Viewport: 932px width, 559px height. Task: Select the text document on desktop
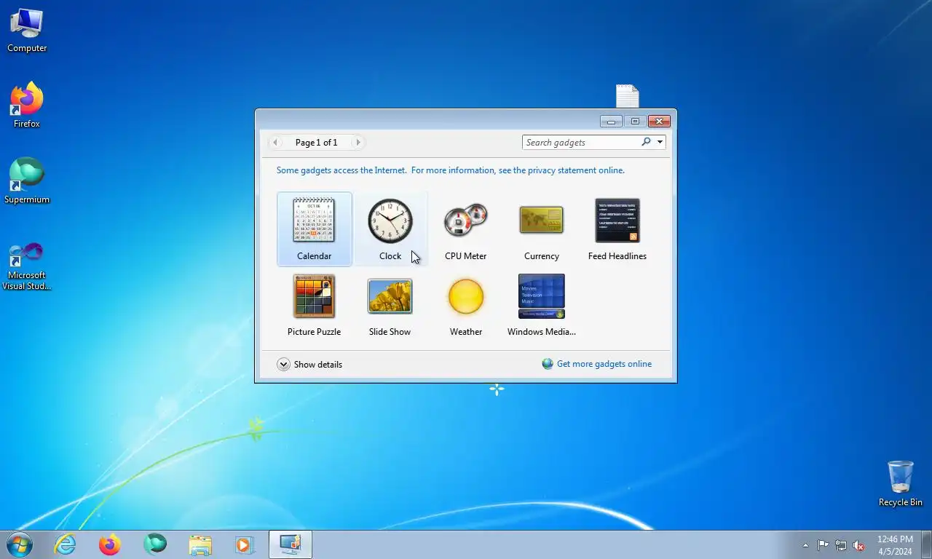(x=627, y=96)
